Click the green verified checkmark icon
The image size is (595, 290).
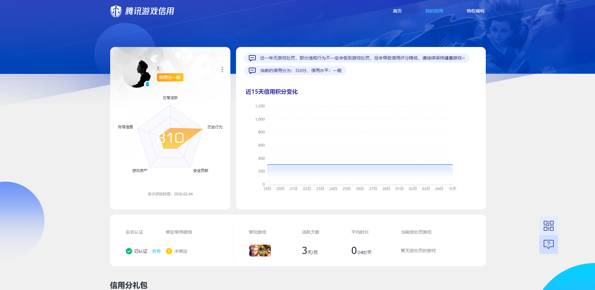(x=128, y=251)
